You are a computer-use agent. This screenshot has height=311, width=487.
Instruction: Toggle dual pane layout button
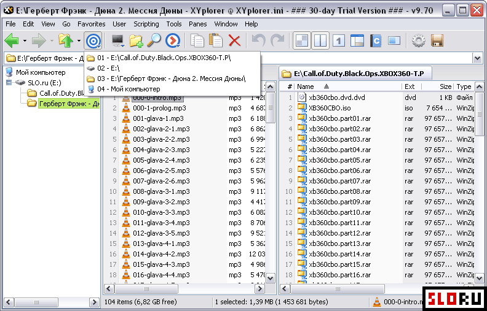[320, 41]
